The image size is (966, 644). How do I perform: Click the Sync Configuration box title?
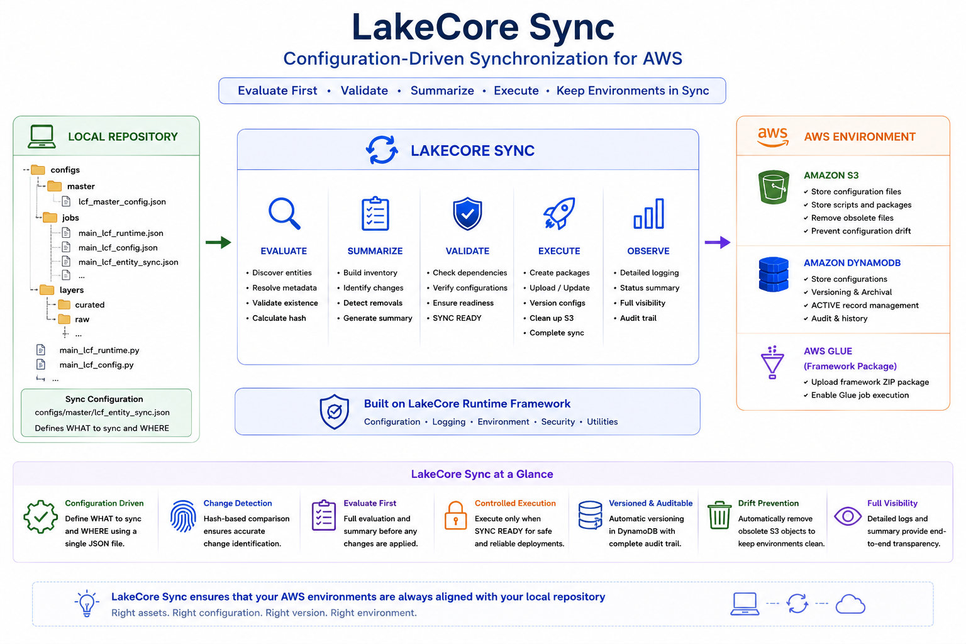pos(104,399)
